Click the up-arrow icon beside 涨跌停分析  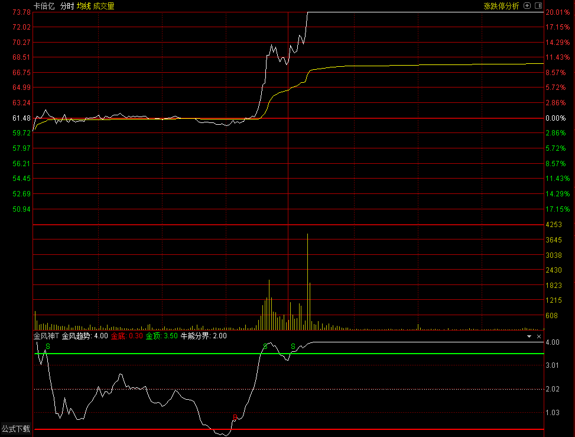(527, 5)
